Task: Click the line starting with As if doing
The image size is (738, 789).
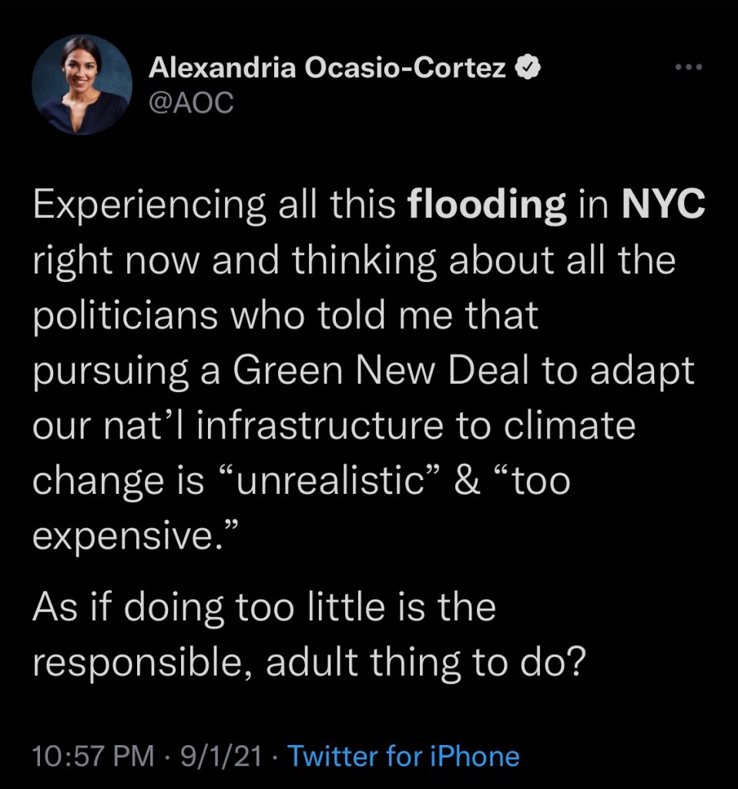Action: [x=263, y=607]
